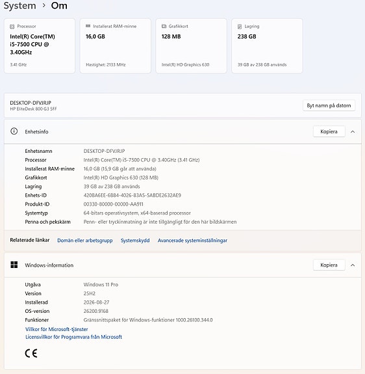365x374 pixels.
Task: Click the Windows logo icon beside Windows-information
Action: 14,265
